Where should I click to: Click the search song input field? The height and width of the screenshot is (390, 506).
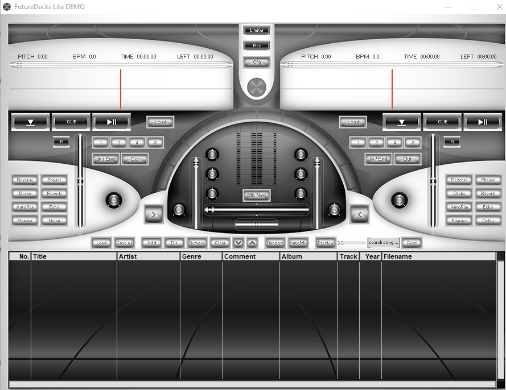pos(383,243)
